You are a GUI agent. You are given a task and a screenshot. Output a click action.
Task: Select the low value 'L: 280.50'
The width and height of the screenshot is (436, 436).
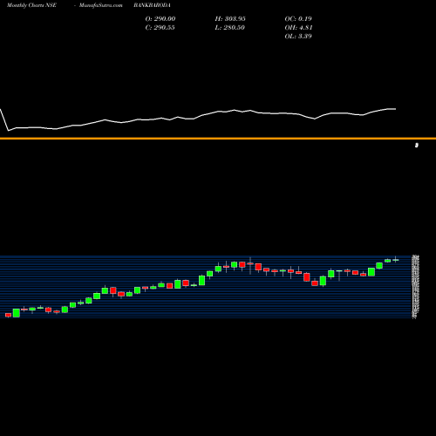pyautogui.click(x=229, y=27)
